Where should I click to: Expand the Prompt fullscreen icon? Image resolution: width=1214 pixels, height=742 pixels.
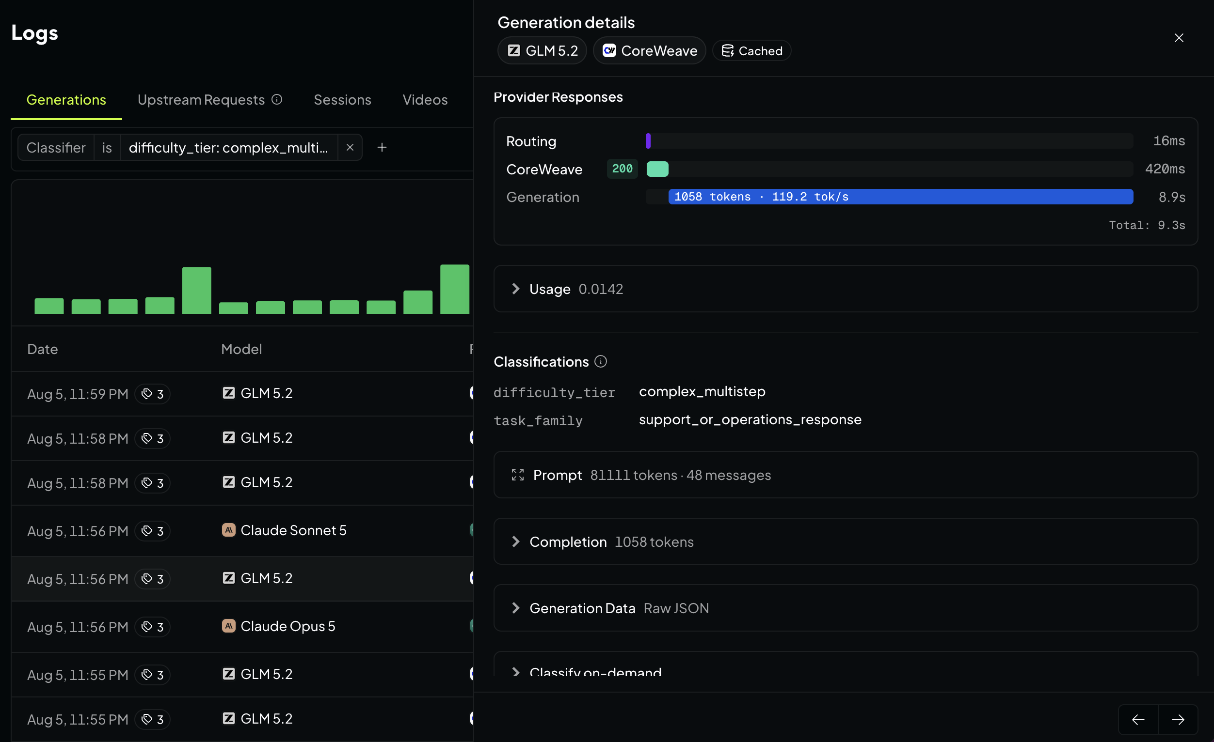pyautogui.click(x=517, y=475)
